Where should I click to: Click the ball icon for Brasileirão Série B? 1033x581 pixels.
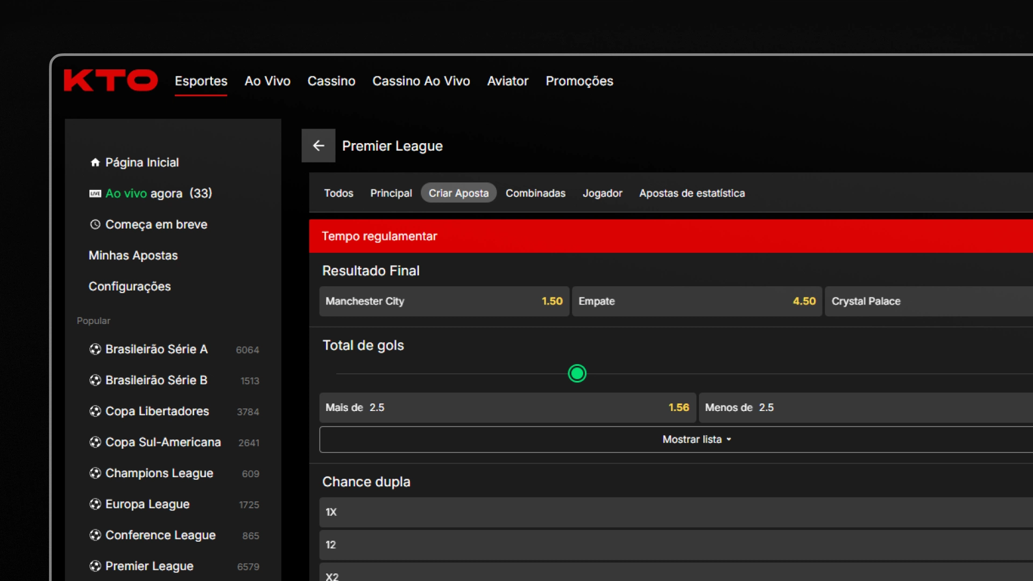click(95, 380)
